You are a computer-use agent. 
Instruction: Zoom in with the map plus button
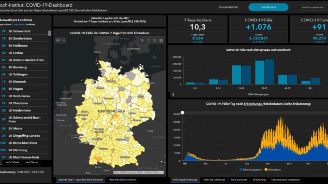click(161, 162)
